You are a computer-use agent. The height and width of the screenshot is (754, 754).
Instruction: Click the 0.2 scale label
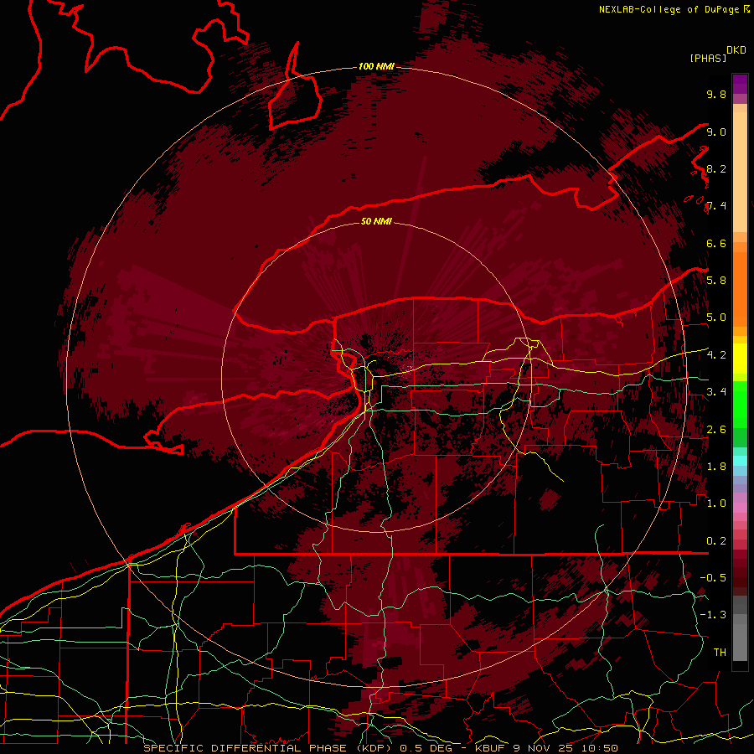click(x=716, y=540)
